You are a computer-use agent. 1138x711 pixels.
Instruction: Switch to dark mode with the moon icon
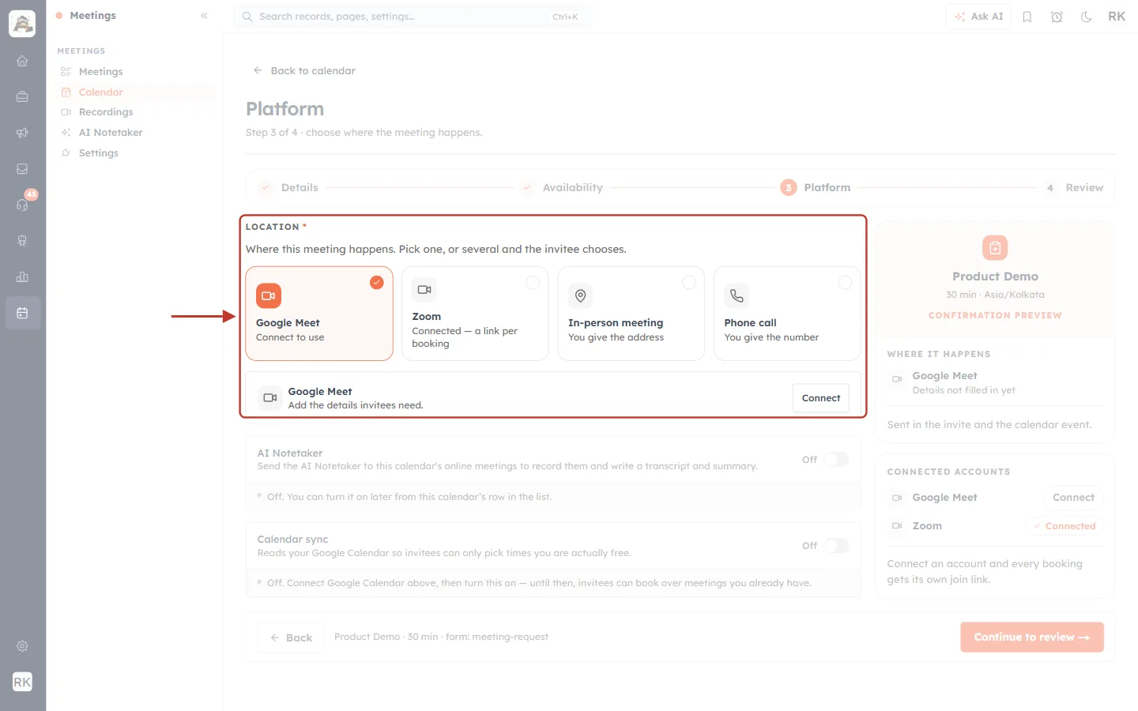(1087, 17)
